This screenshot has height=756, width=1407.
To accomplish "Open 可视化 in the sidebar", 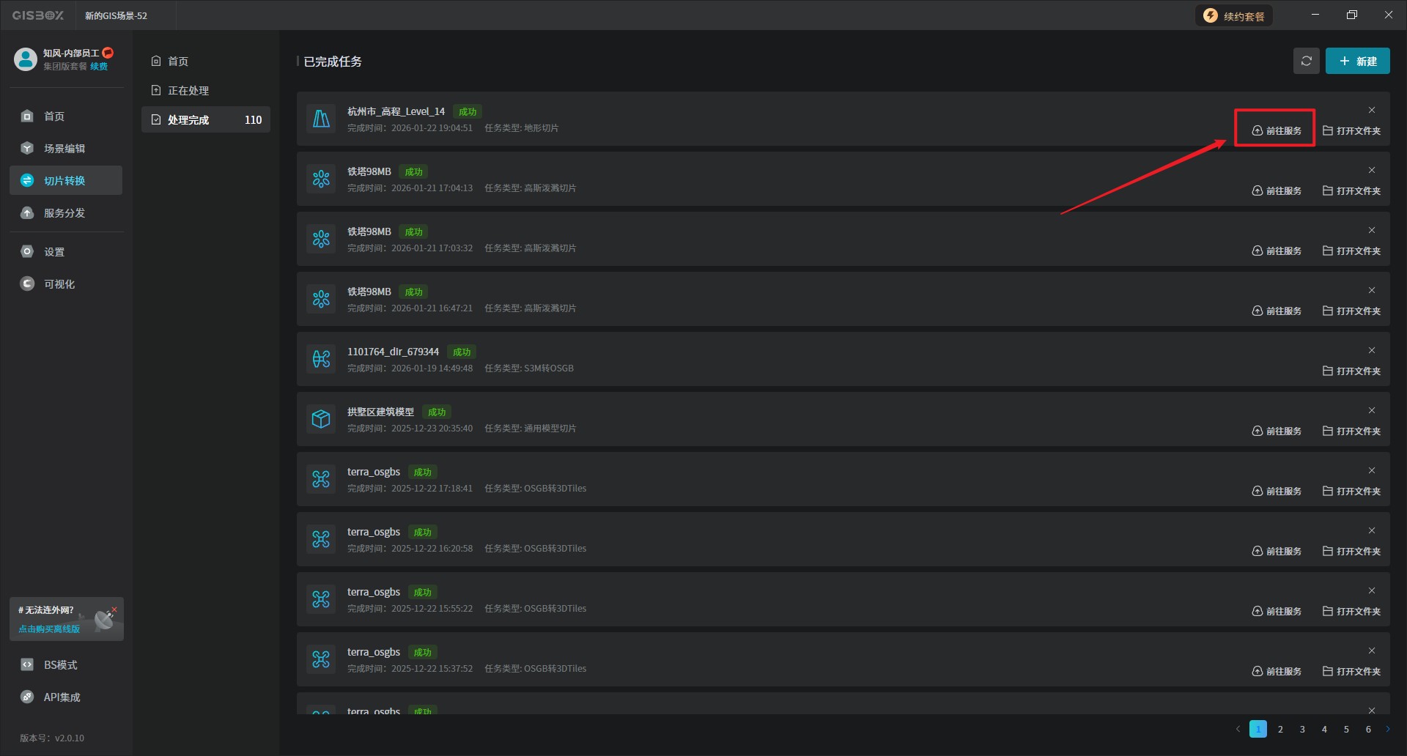I will (59, 284).
